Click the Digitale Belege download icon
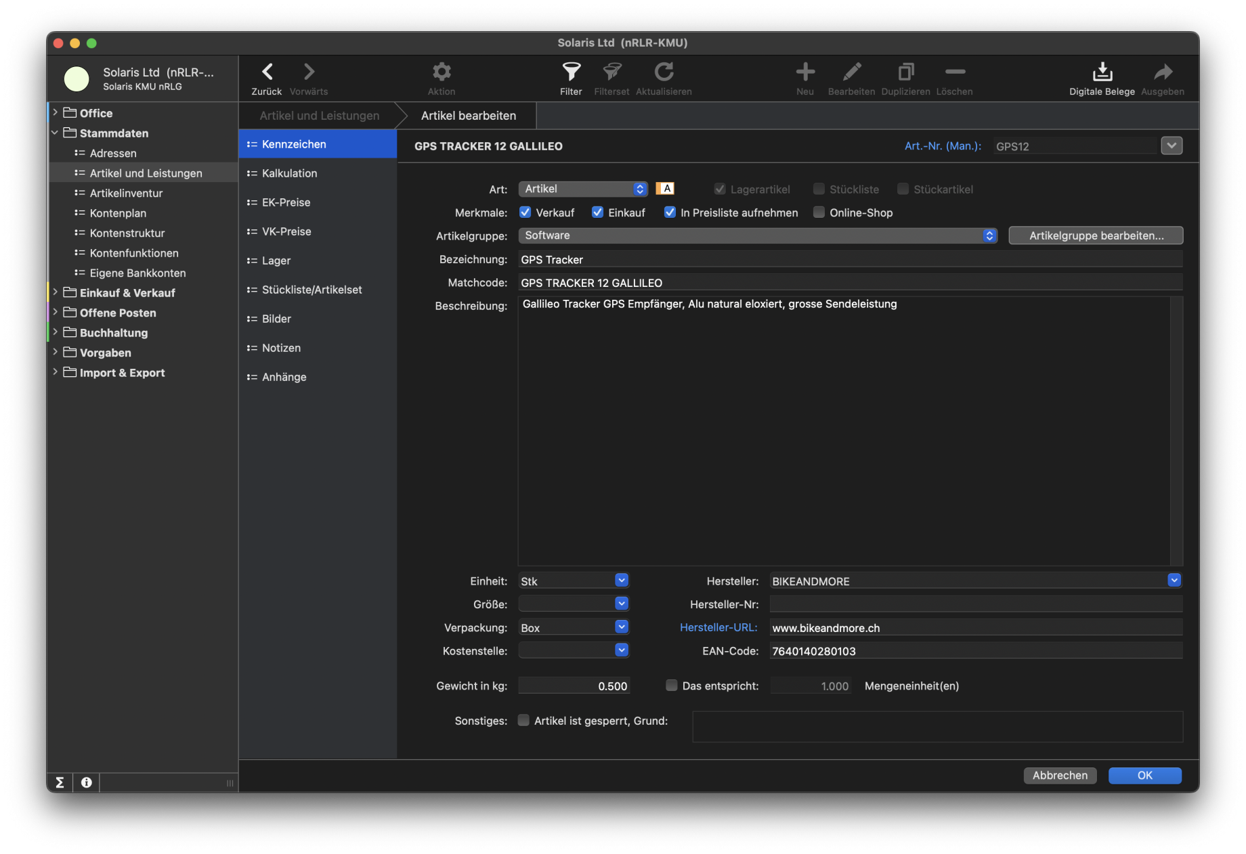Viewport: 1246px width, 854px height. click(1102, 72)
